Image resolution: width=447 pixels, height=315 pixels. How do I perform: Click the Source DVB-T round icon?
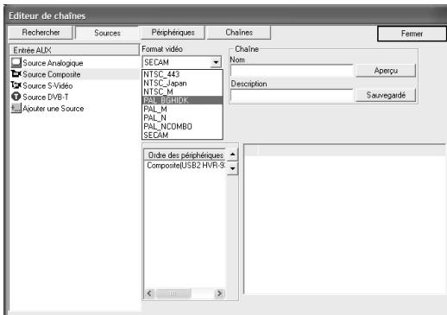16,97
